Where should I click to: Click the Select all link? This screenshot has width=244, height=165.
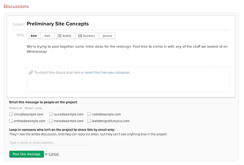tap(16, 108)
